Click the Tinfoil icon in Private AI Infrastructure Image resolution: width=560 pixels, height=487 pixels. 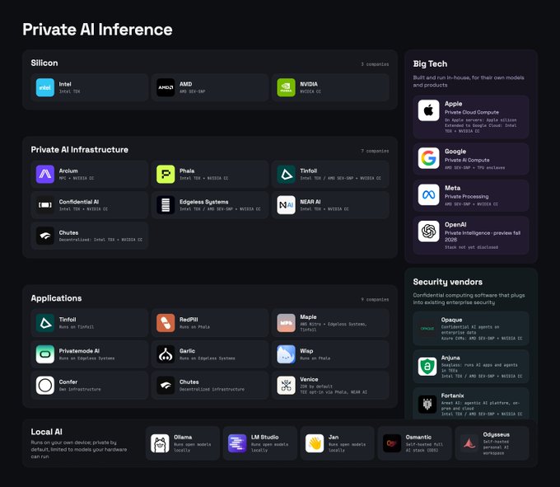click(286, 174)
